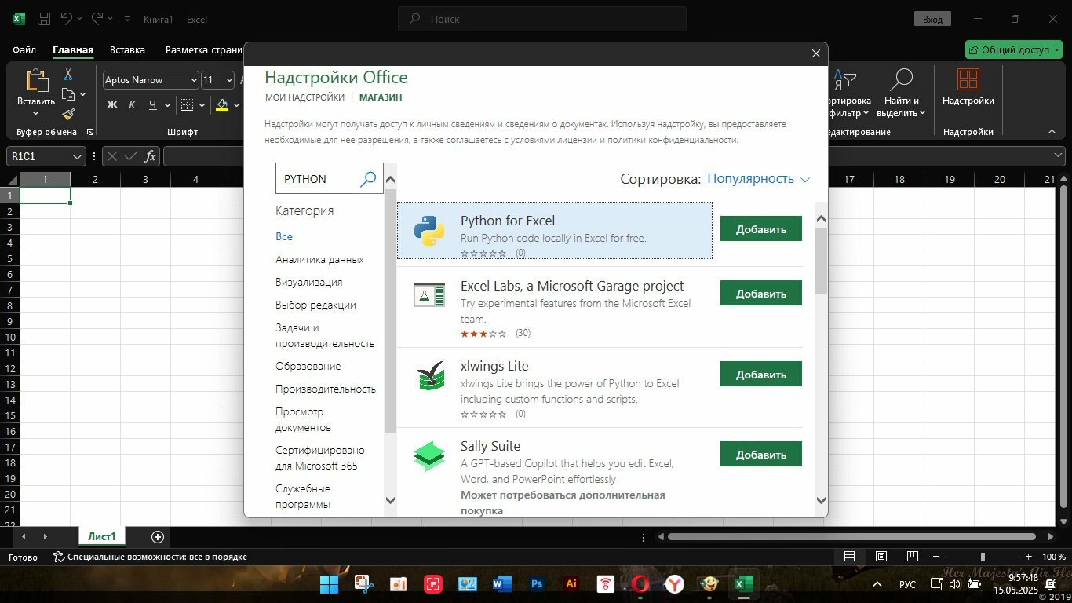Switch to the Главная ribbon tab
This screenshot has height=603, width=1072.
coord(73,49)
